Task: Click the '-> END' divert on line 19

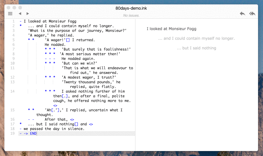Action: [30, 134]
